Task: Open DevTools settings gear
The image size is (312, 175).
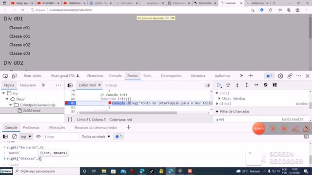Action: point(280,76)
